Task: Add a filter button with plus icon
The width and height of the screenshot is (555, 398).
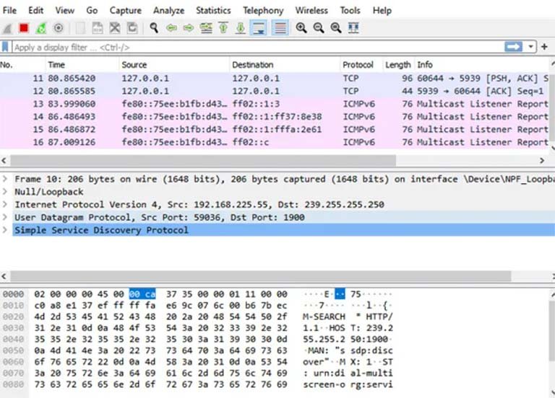Action: pyautogui.click(x=544, y=47)
